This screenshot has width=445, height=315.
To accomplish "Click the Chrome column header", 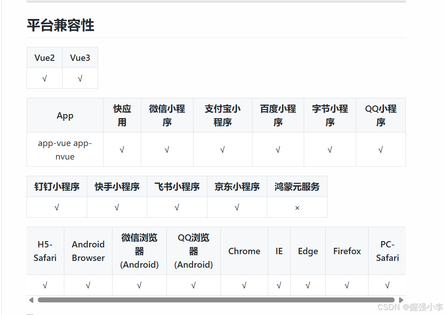I will (x=244, y=251).
